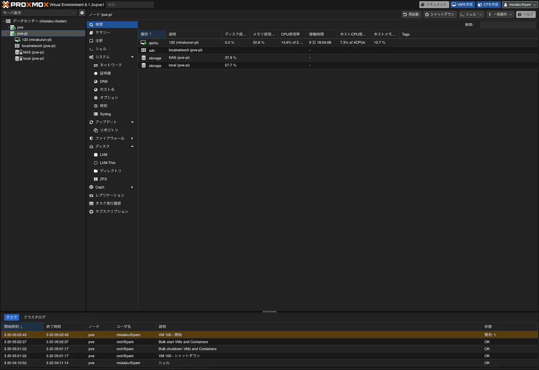The image size is (539, 370).
Task: Open the 一括操作 bulk actions dropdown
Action: [x=500, y=14]
